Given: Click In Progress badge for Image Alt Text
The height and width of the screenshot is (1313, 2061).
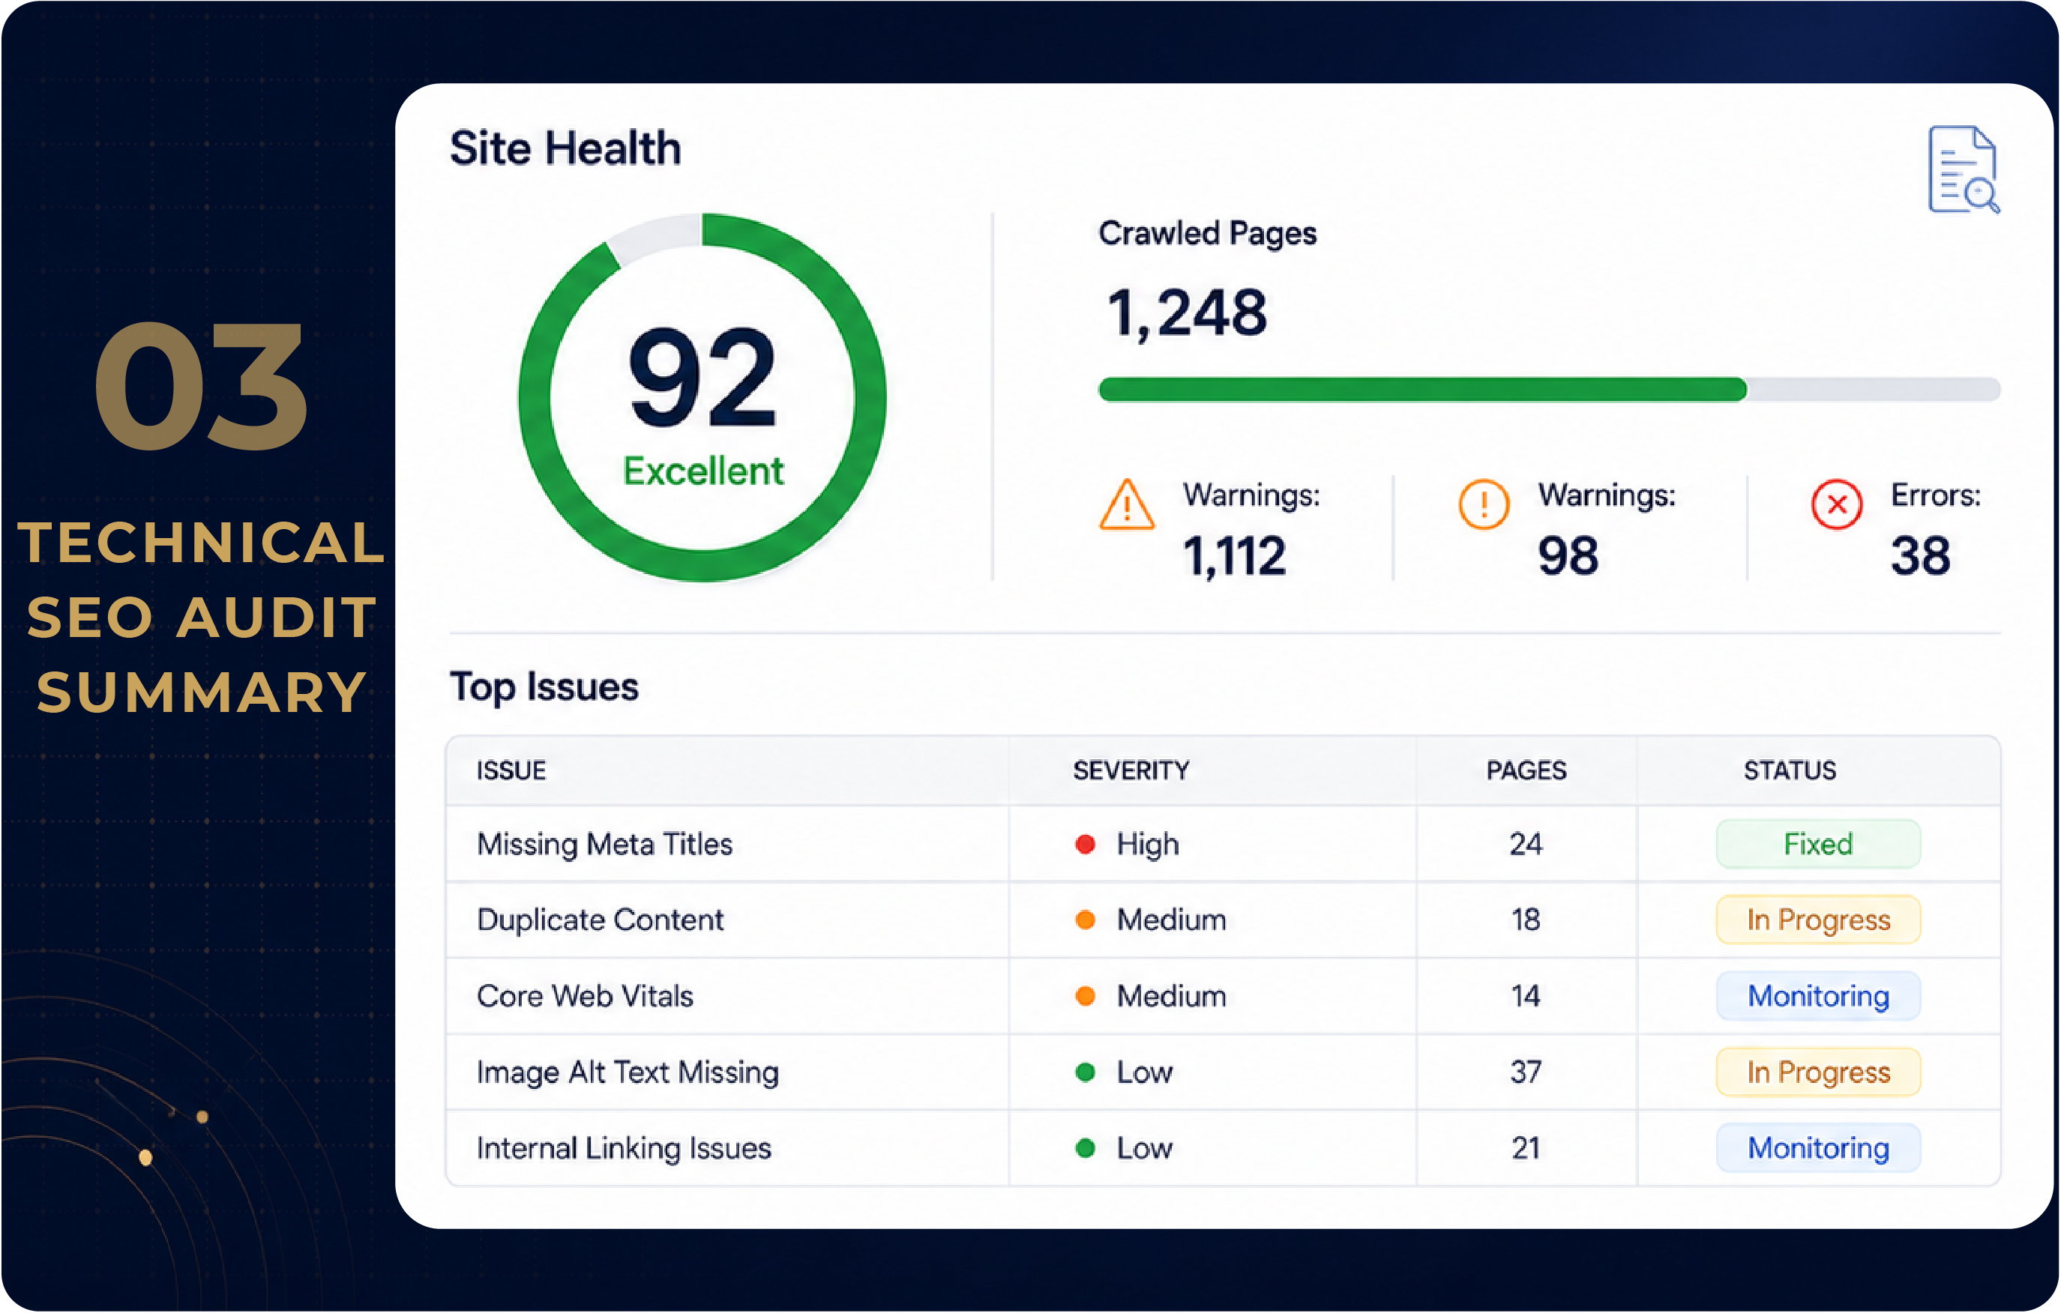Looking at the screenshot, I should tap(1819, 1072).
